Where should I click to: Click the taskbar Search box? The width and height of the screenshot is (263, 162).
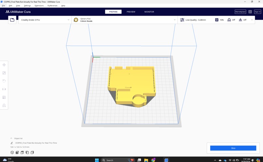click(118, 160)
